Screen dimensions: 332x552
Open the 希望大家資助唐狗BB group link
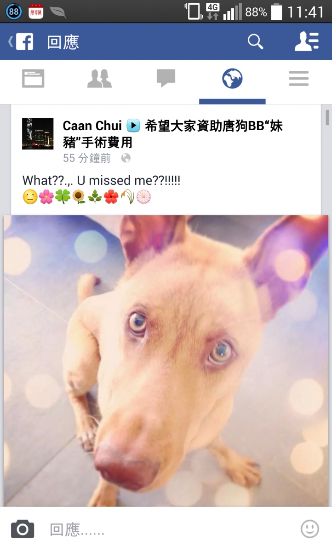point(213,134)
